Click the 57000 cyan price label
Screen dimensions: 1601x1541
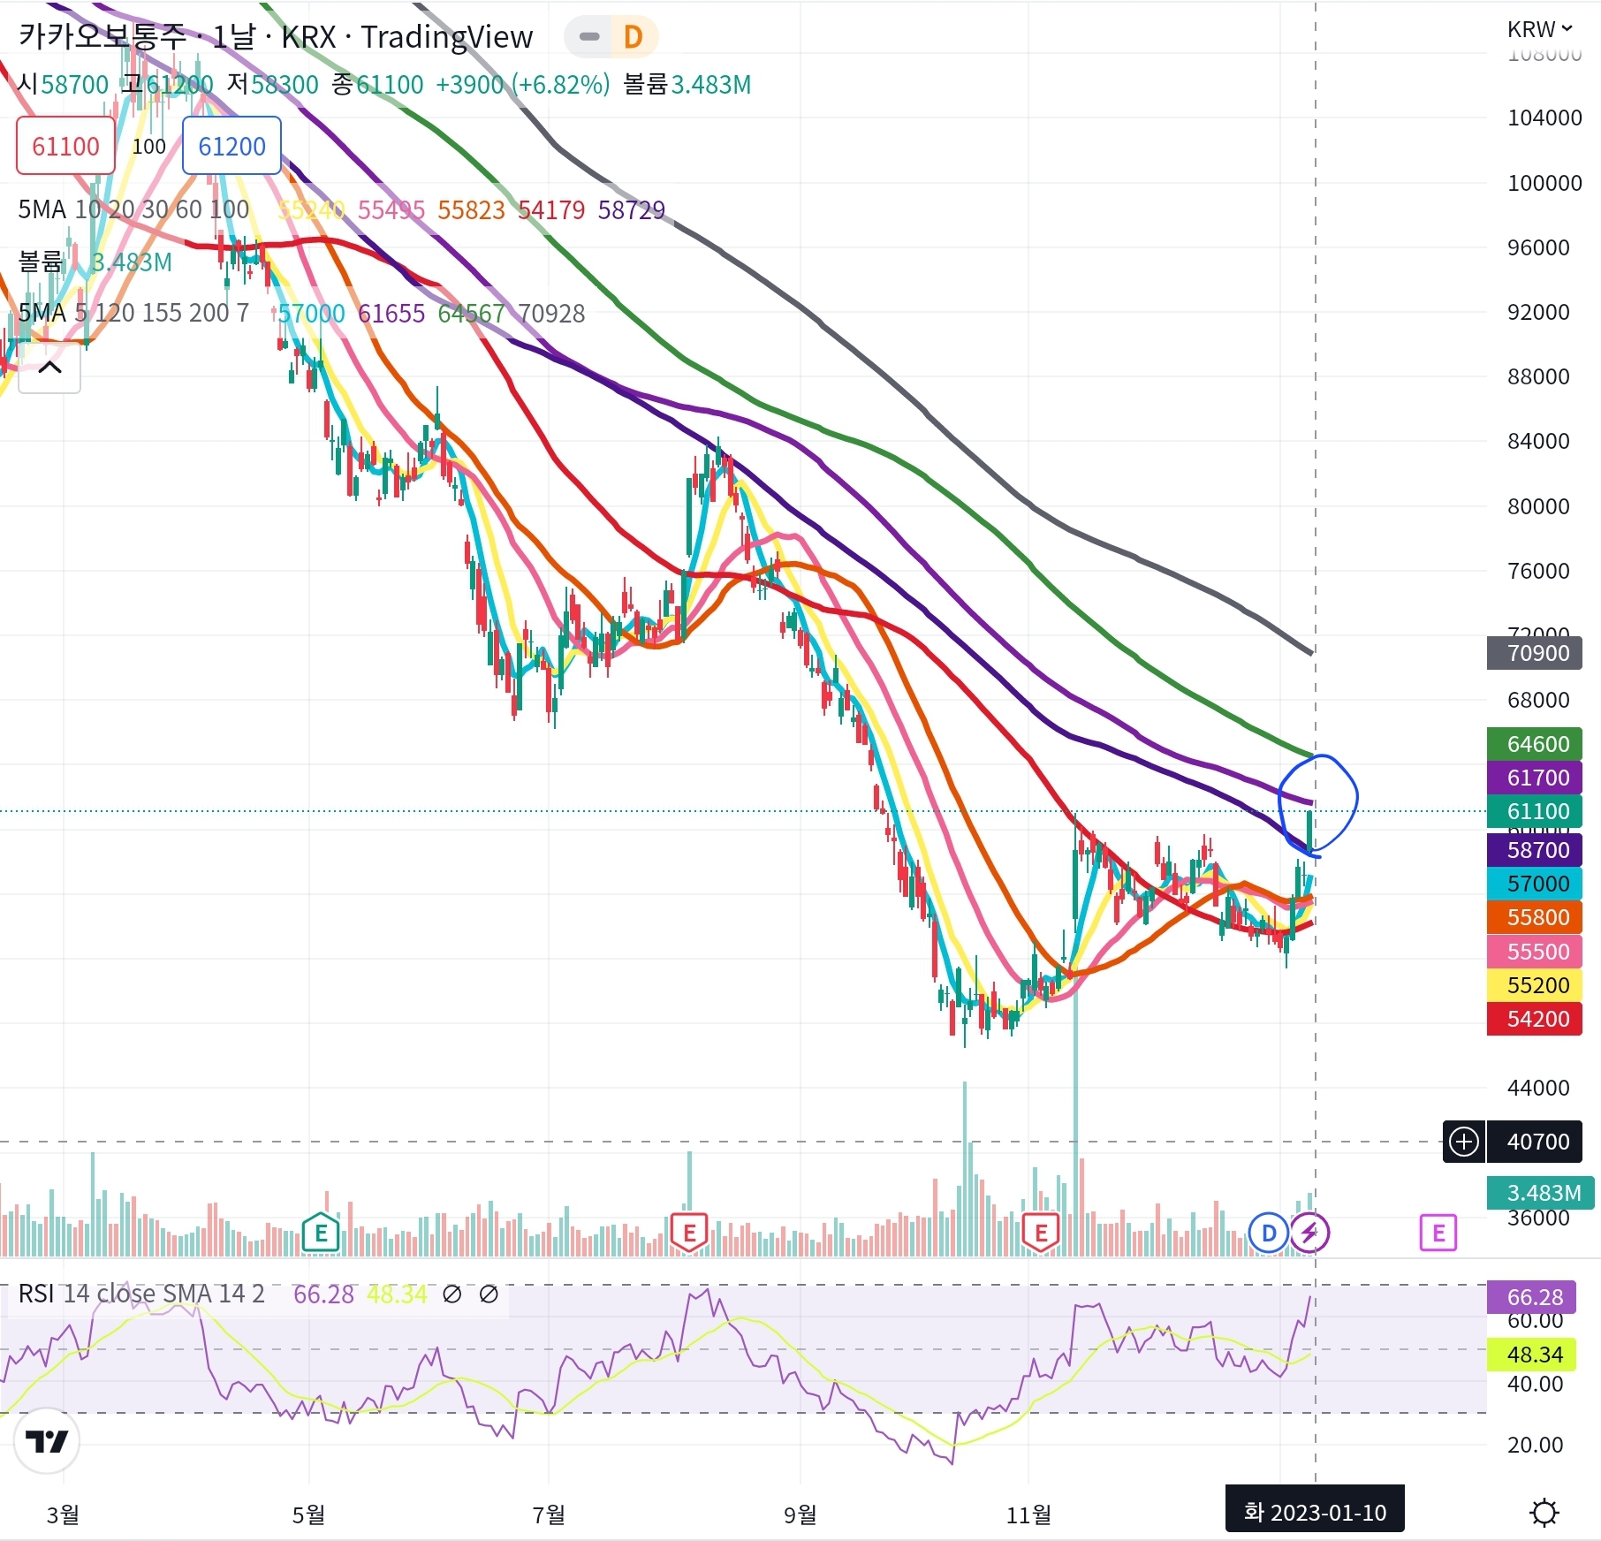coord(1535,884)
